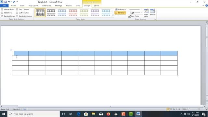Switch to the Home tab
The image size is (208, 117).
tap(13, 6)
